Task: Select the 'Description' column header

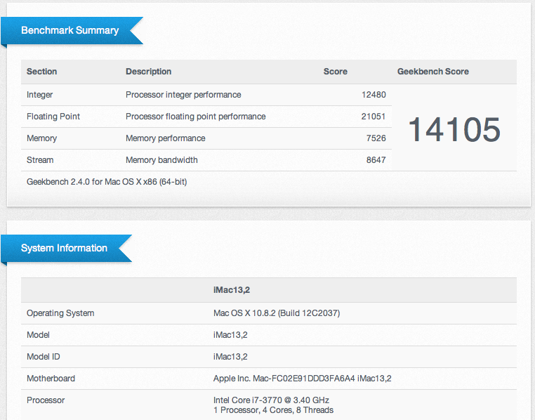Action: pos(148,72)
